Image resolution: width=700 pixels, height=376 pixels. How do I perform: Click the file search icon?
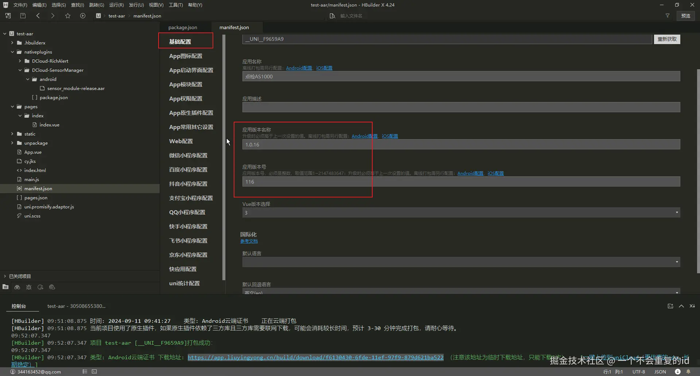click(x=332, y=16)
